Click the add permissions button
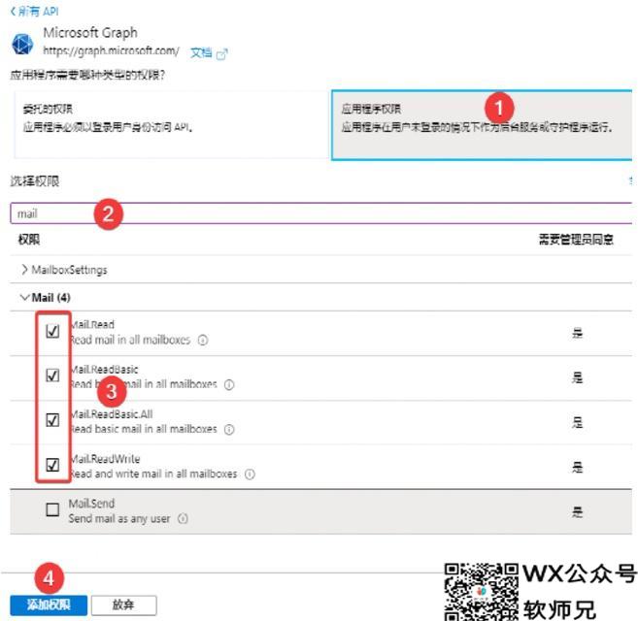This screenshot has width=638, height=621. (49, 605)
